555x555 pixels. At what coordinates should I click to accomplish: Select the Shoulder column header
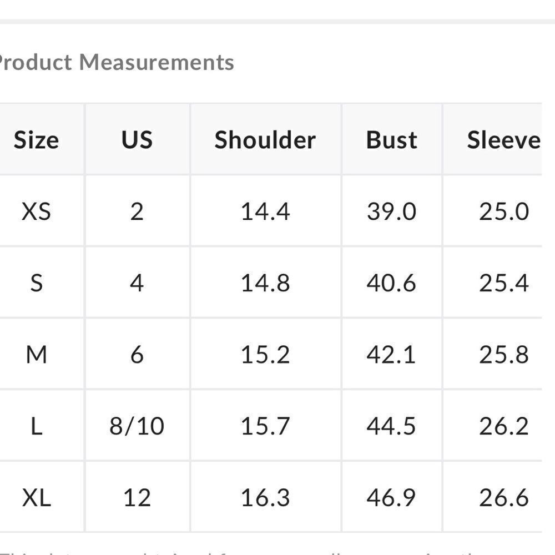coord(265,140)
